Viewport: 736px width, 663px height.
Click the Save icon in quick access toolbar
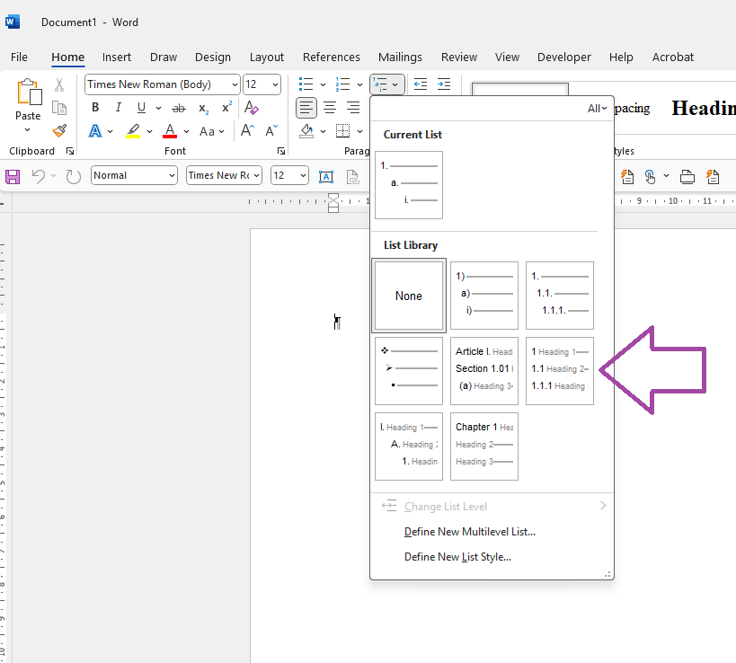[x=13, y=176]
